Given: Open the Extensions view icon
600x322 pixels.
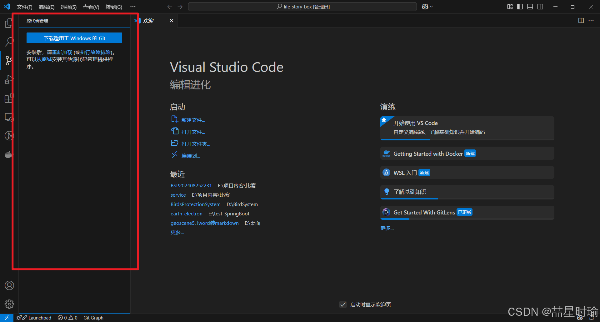Looking at the screenshot, I should click(x=9, y=98).
